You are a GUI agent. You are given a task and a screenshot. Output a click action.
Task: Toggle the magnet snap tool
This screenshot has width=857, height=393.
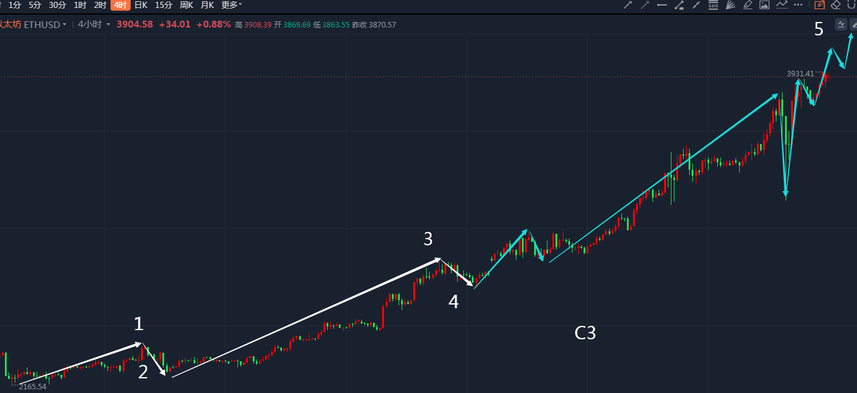(x=852, y=5)
